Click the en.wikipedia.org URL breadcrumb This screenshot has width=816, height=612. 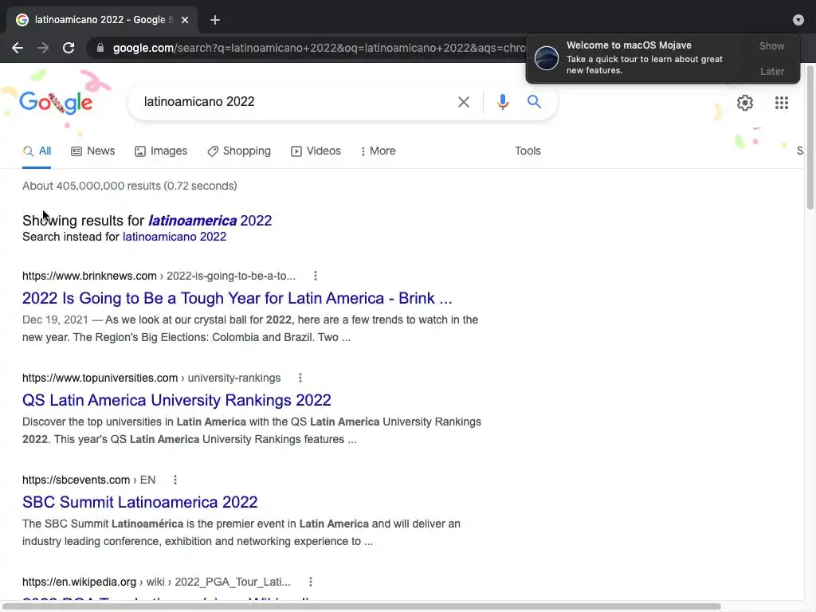156,582
